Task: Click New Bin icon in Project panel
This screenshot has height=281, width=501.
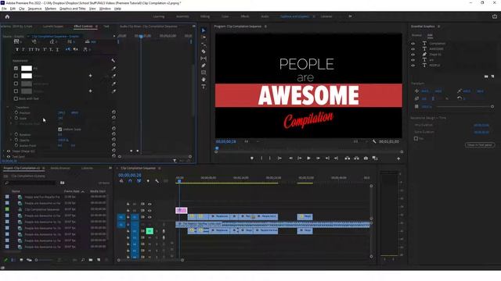Action: coord(91,260)
